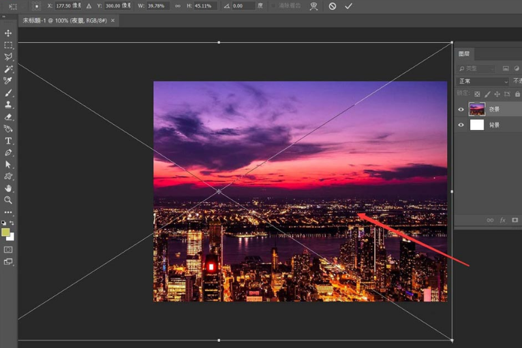
Task: Select the Zoom tool
Action: (8, 200)
